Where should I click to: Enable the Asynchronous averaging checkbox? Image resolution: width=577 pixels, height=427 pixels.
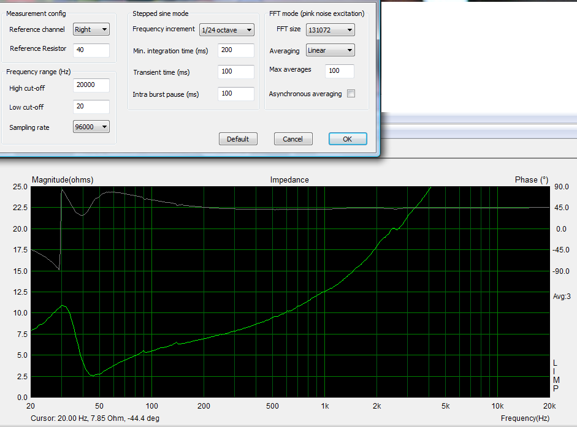tap(351, 93)
